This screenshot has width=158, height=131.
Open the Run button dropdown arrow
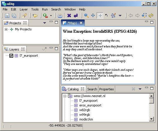click(51, 15)
